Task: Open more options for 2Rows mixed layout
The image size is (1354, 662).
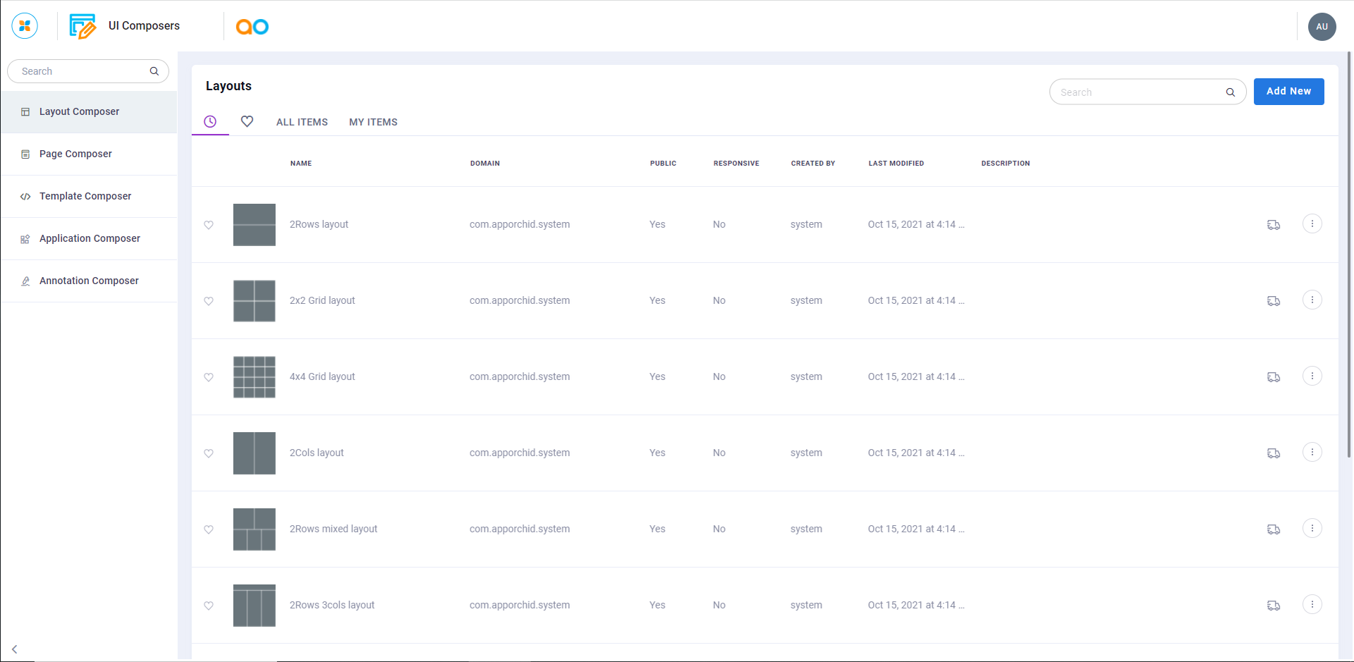Action: click(x=1312, y=529)
